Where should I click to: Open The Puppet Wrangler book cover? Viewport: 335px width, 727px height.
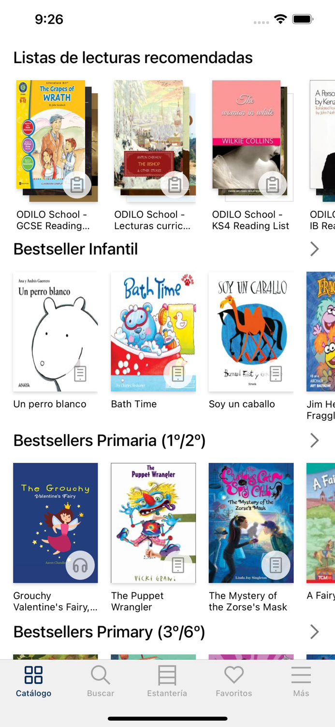point(153,523)
